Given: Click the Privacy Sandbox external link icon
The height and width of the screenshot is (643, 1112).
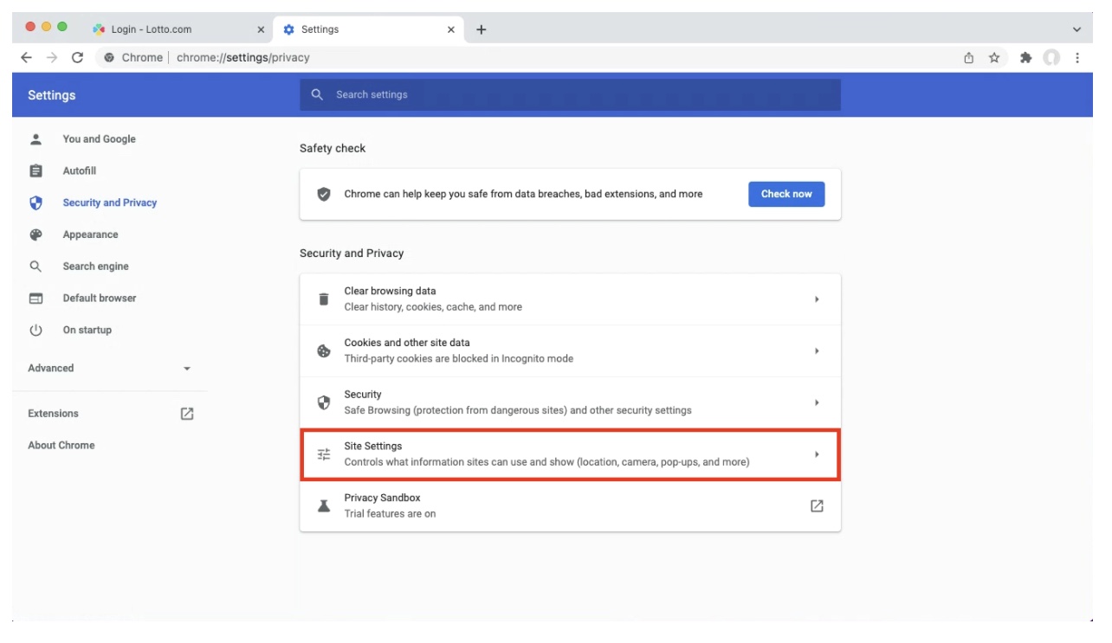Looking at the screenshot, I should click(817, 506).
